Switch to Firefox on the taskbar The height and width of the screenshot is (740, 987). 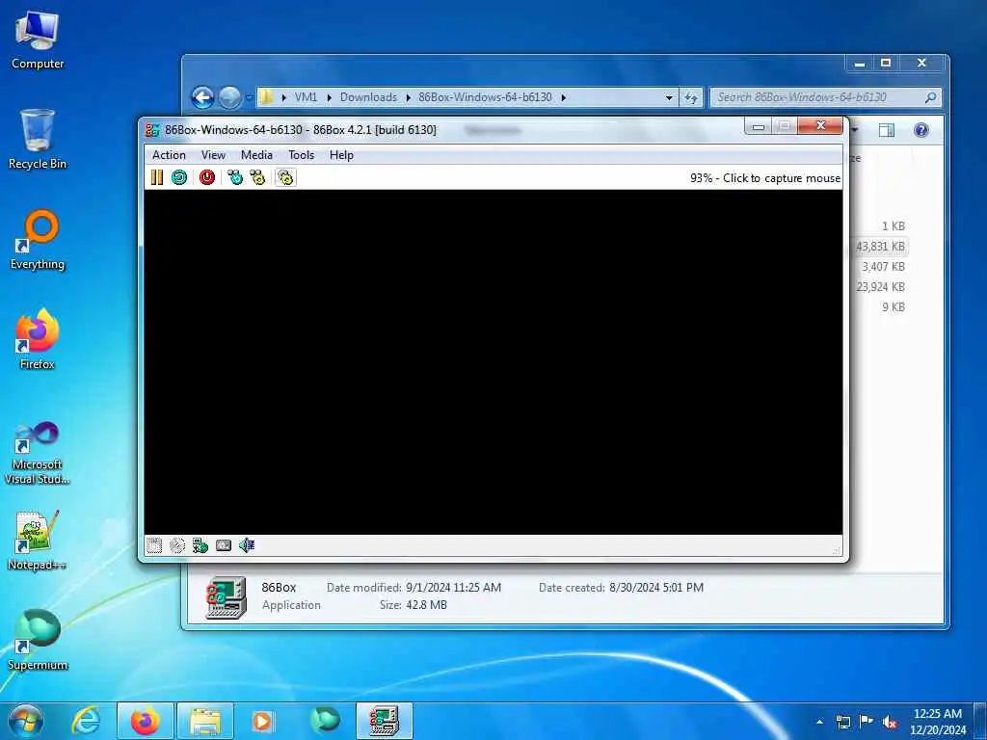click(146, 721)
